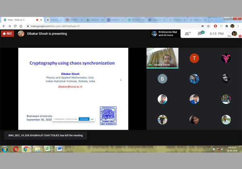Open the Extensions puzzle icon
242x169 pixels.
click(x=227, y=26)
